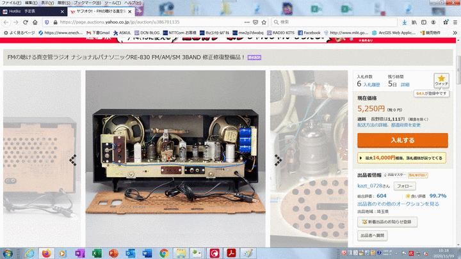Open the new tab plus button
This screenshot has width=461, height=259.
[x=140, y=12]
